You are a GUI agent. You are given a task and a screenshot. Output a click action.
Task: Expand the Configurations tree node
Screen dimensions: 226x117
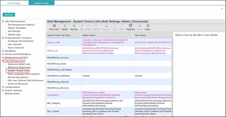click(3, 87)
